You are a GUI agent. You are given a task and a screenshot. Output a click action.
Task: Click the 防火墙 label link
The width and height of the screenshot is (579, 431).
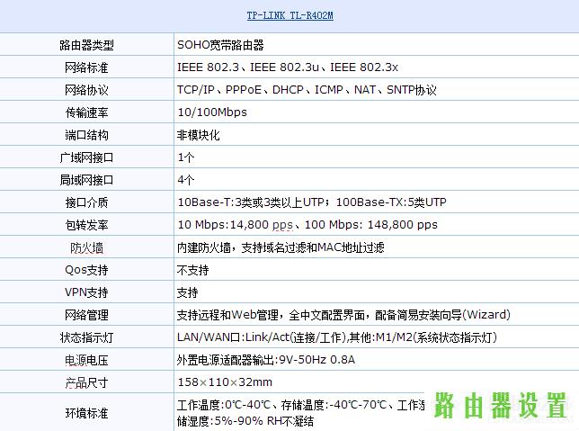pos(86,247)
